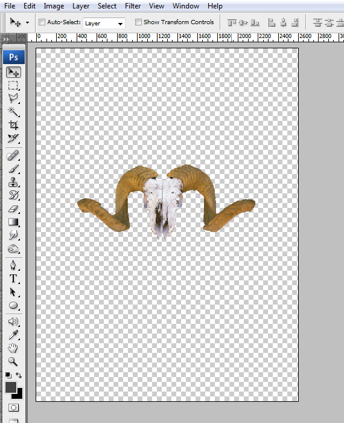Select the Audio Annotation tool

tap(13, 321)
